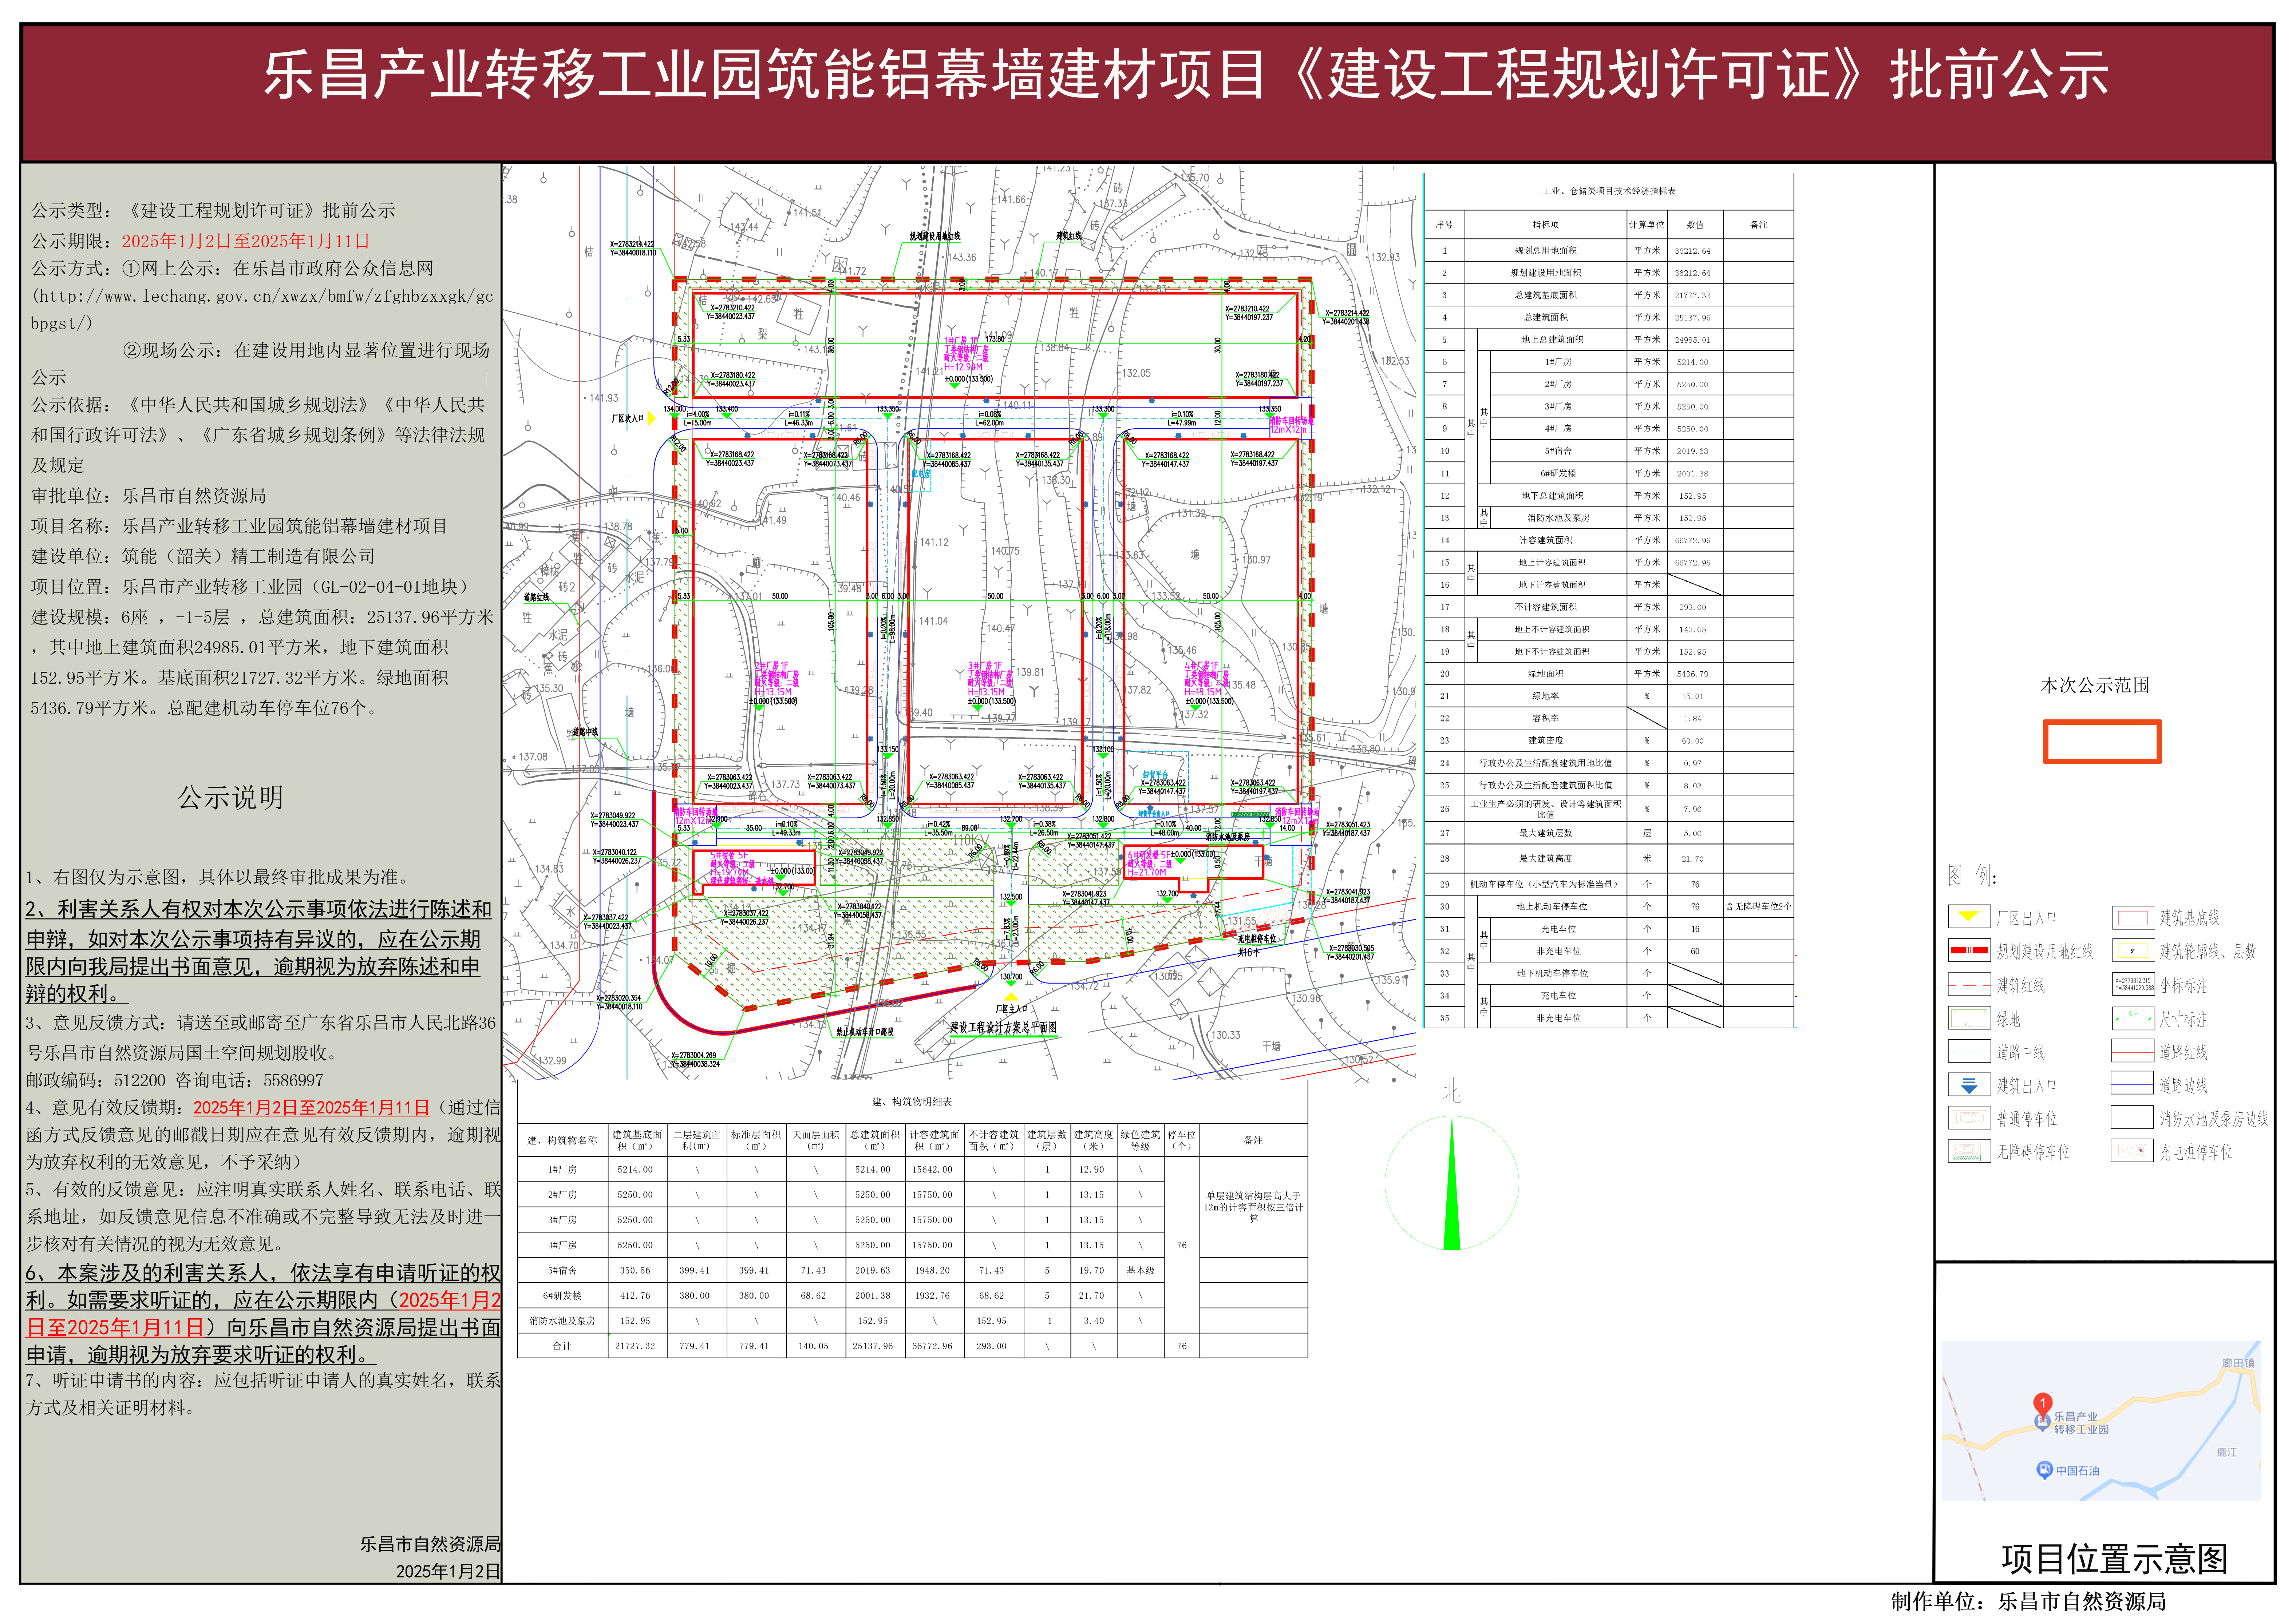Image resolution: width=2296 pixels, height=1624 pixels.
Task: Click the 消防水池及泵房边线 legend symbol box
Action: click(x=2132, y=1117)
